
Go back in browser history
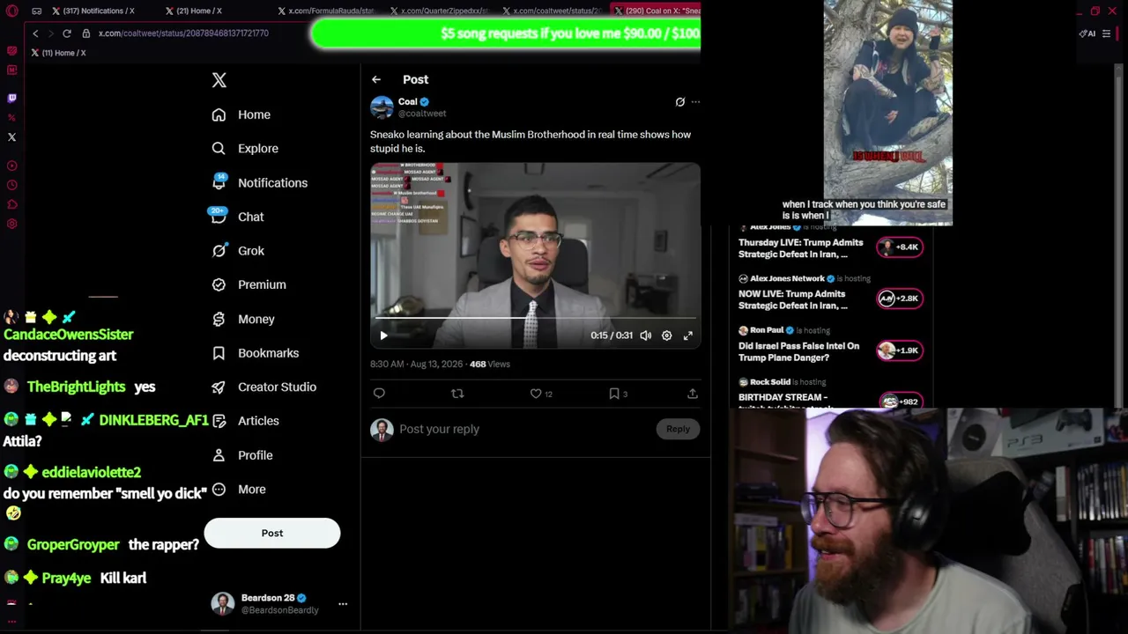35,33
